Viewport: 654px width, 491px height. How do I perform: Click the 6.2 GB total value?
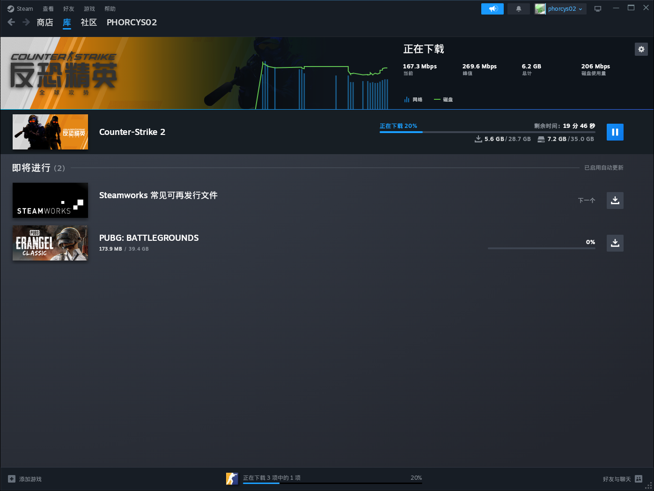point(531,67)
